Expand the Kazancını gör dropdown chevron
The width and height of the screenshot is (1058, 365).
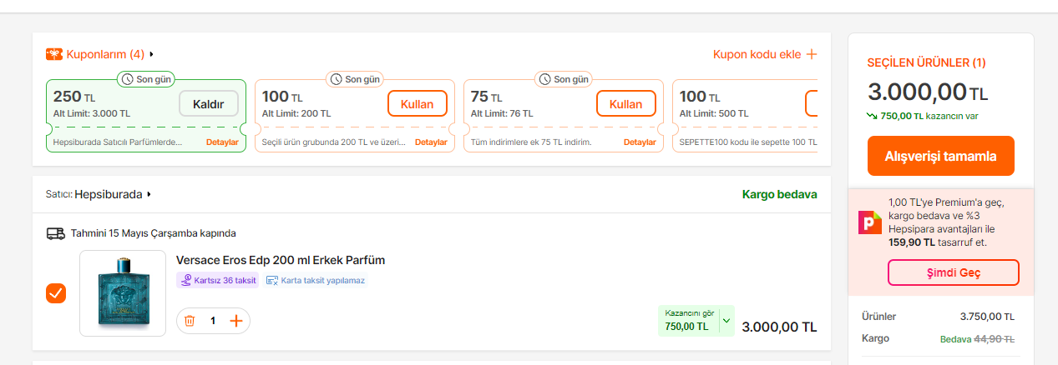(726, 320)
